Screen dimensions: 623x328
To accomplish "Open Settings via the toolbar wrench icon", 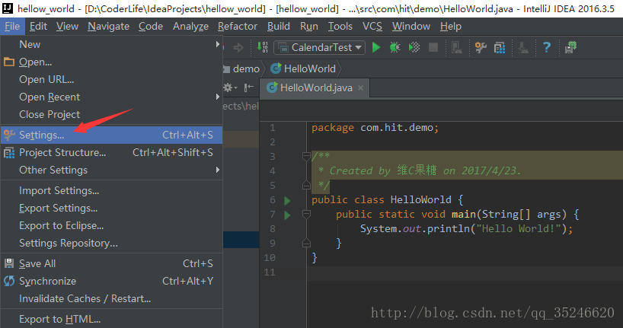I will [x=481, y=47].
